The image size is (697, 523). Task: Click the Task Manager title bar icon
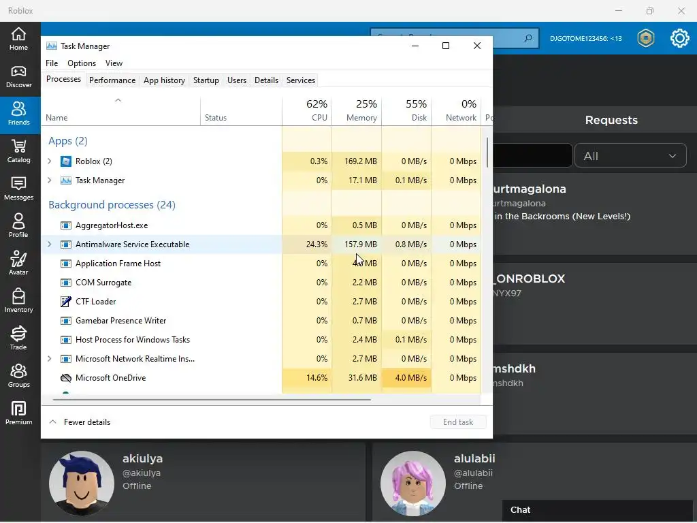tap(52, 46)
